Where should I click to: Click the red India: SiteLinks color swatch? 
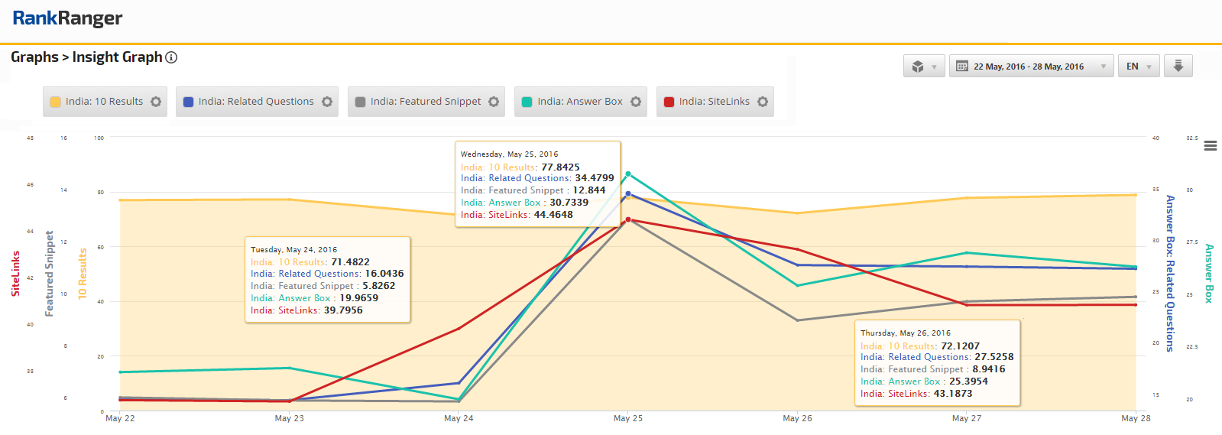coord(669,102)
